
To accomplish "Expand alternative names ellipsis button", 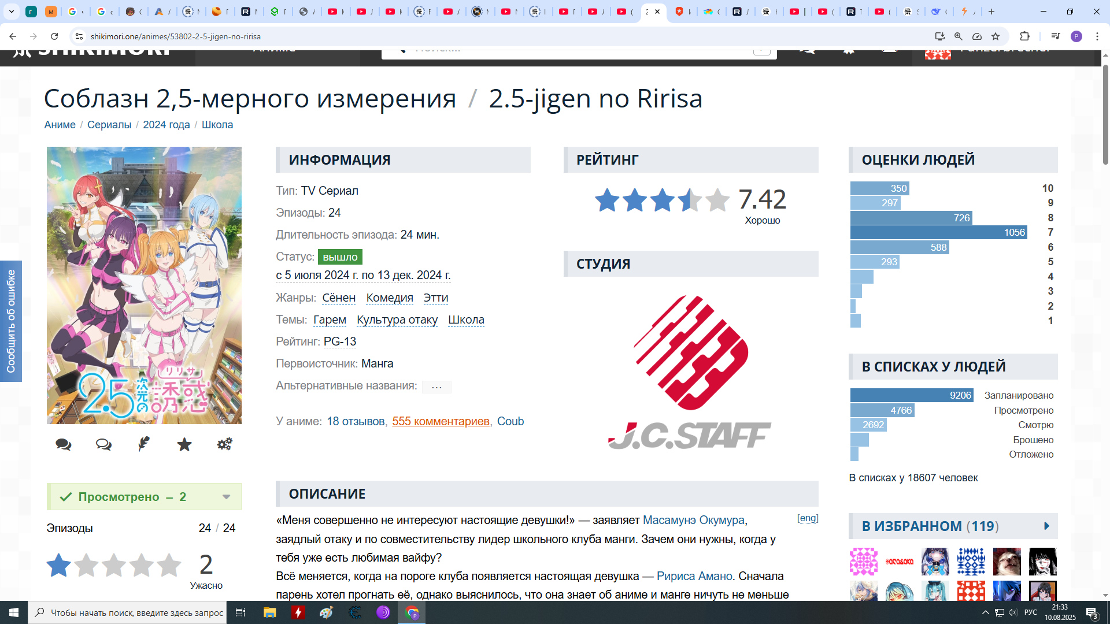I will tap(436, 387).
